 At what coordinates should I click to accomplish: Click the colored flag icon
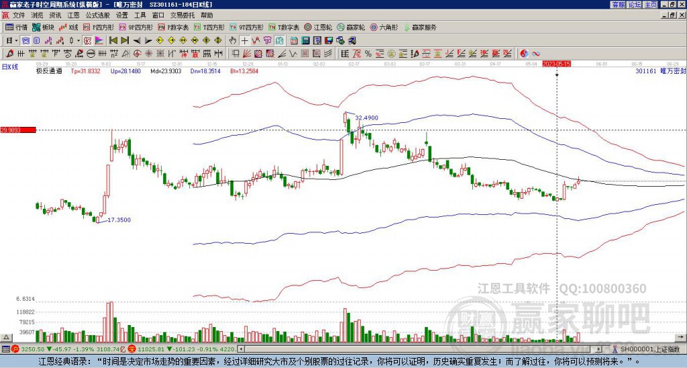[x=99, y=41]
